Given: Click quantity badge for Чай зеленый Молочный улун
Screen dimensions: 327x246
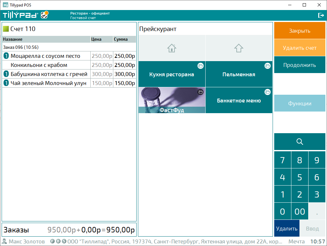Looking at the screenshot, I should [x=6, y=83].
